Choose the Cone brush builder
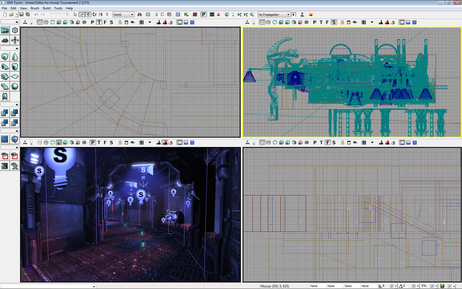The width and height of the screenshot is (462, 289). pos(15,57)
